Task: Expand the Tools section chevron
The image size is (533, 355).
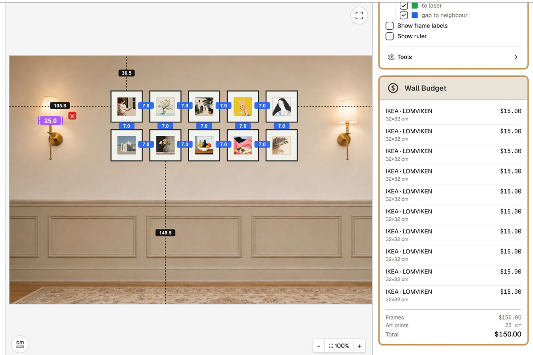Action: point(516,57)
